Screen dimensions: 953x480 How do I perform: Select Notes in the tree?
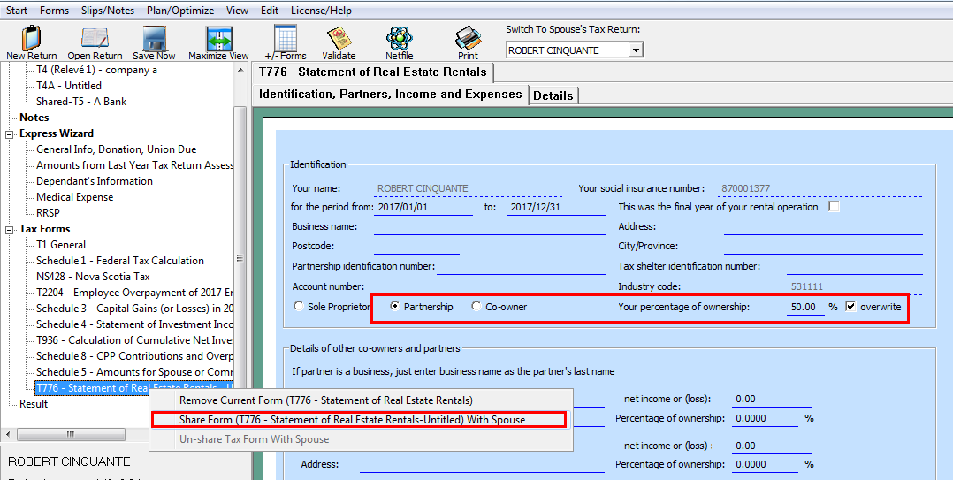[x=34, y=118]
